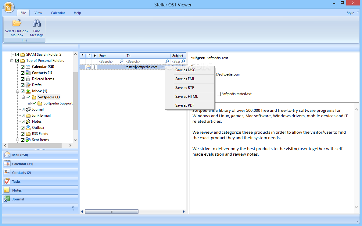The image size is (362, 226).
Task: Click the Notes sticky icon in navigation pane
Action: [x=7, y=190]
